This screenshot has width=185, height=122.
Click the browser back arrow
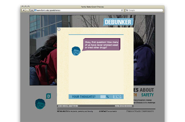pyautogui.click(x=23, y=10)
